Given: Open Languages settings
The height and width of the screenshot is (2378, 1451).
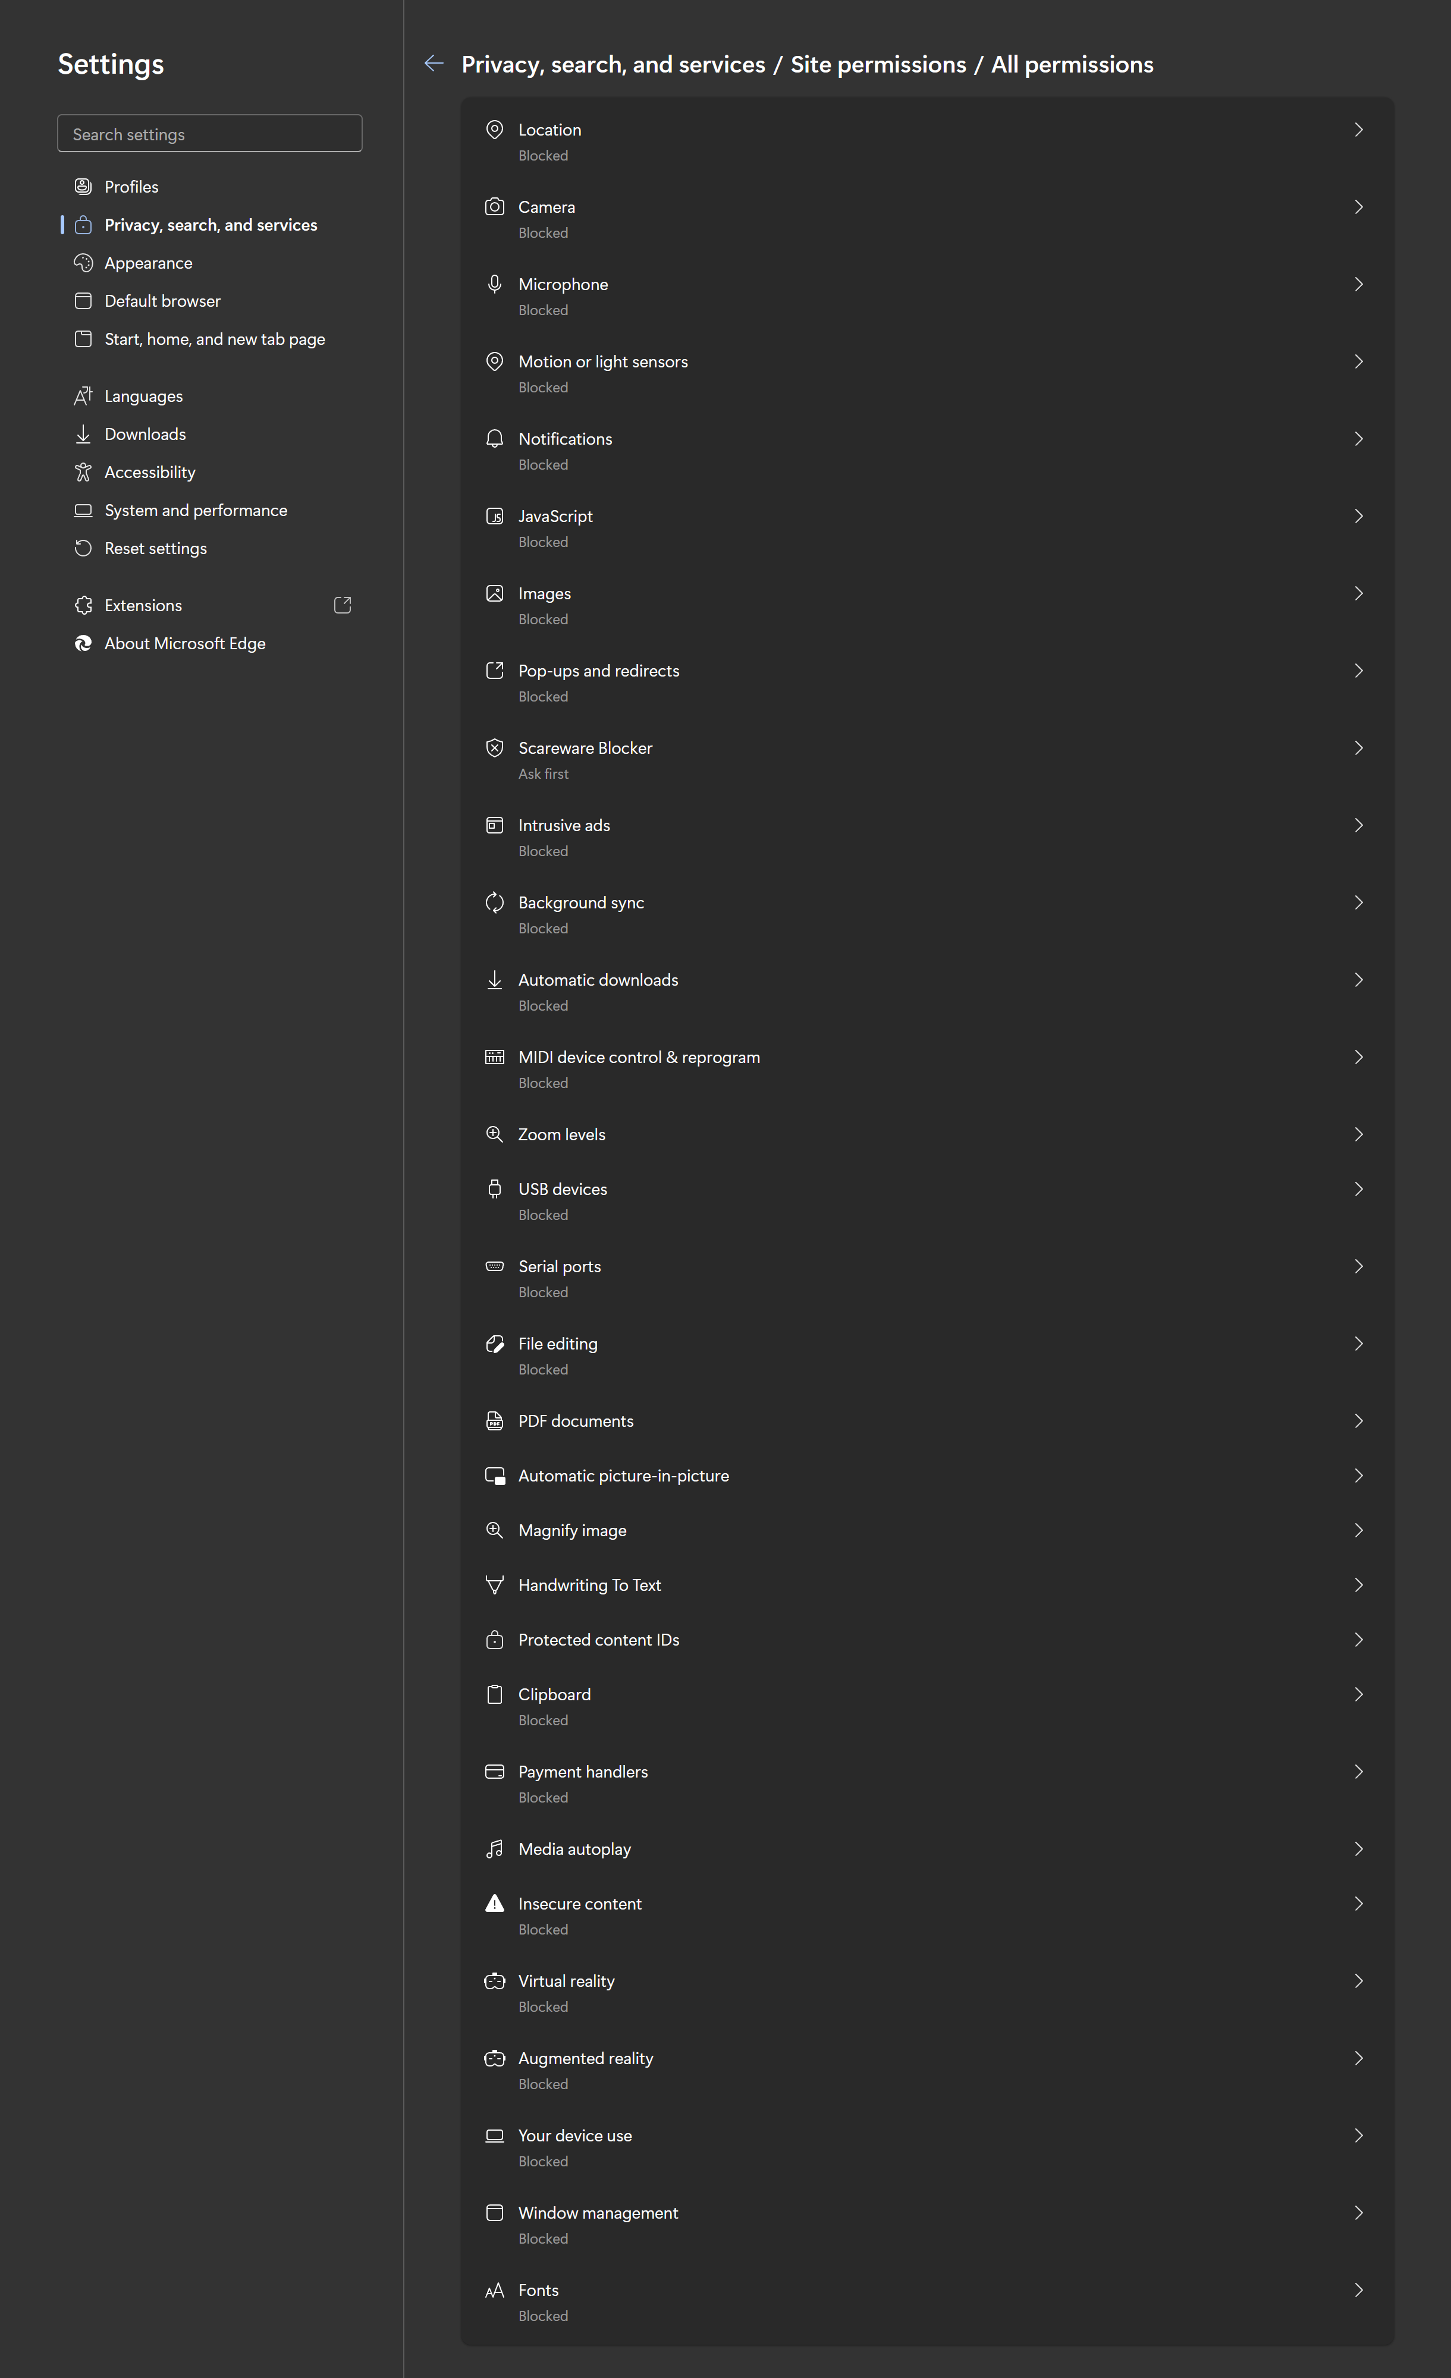Looking at the screenshot, I should [209, 396].
